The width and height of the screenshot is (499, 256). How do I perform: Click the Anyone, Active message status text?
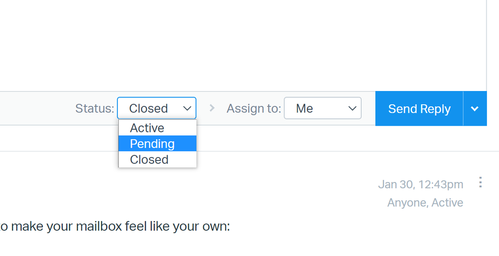pos(425,202)
